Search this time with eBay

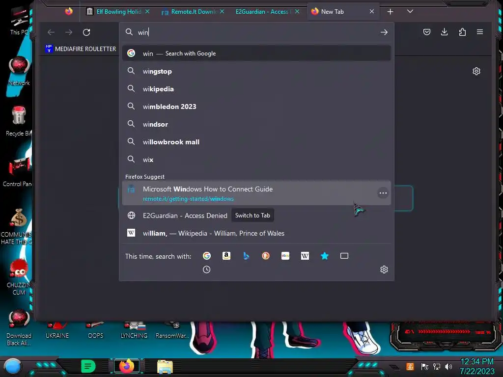(x=285, y=256)
